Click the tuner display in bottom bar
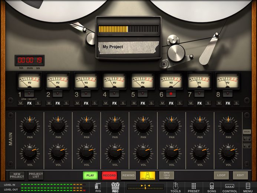The height and width of the screenshot is (193, 257). point(145,187)
